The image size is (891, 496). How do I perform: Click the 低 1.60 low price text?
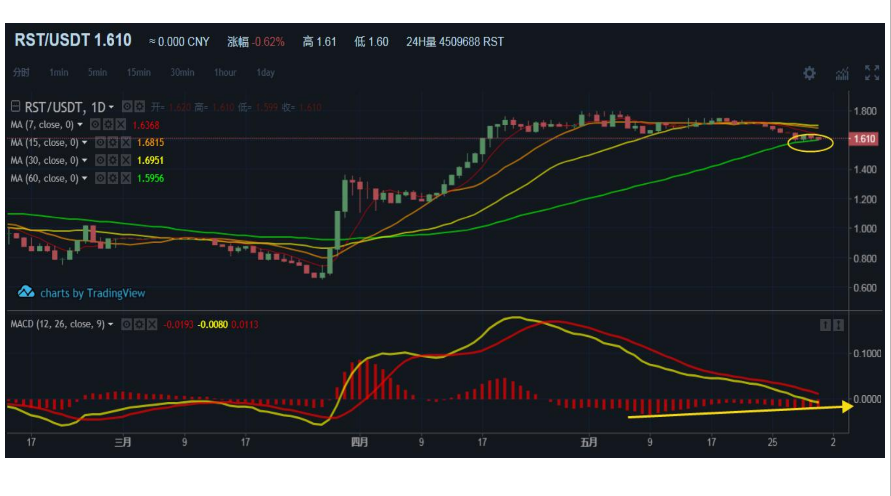[x=371, y=42]
